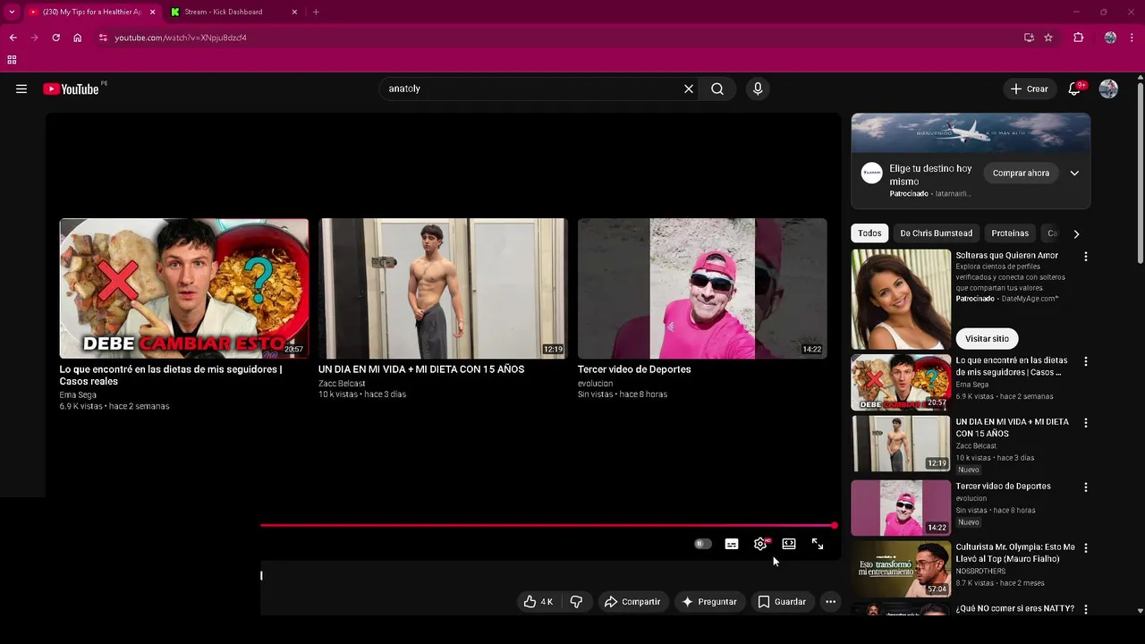Toggle the autoplay switch in player
Screen dimensions: 1145x644
703,544
